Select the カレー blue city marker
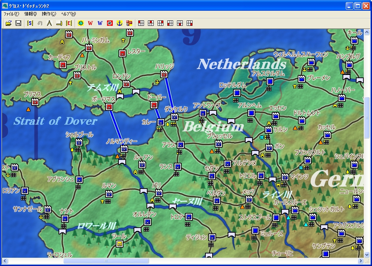Screen dimensions: 372x266 tap(161, 122)
